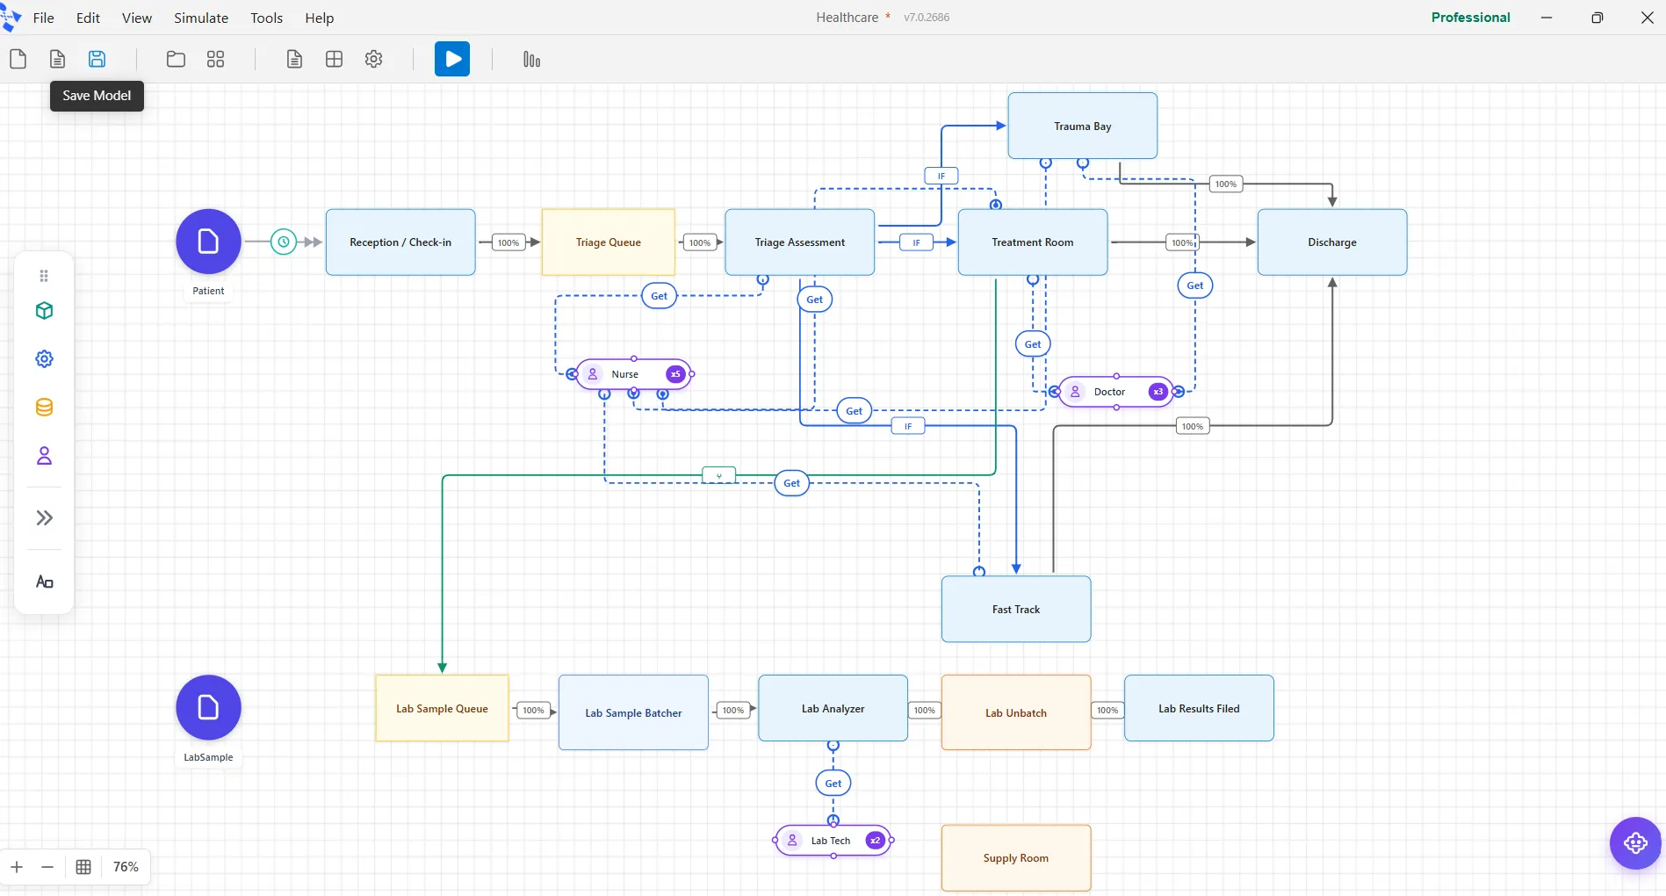Viewport: 1666px width, 896px height.
Task: Select the blue gear activity tool
Action: 44,358
